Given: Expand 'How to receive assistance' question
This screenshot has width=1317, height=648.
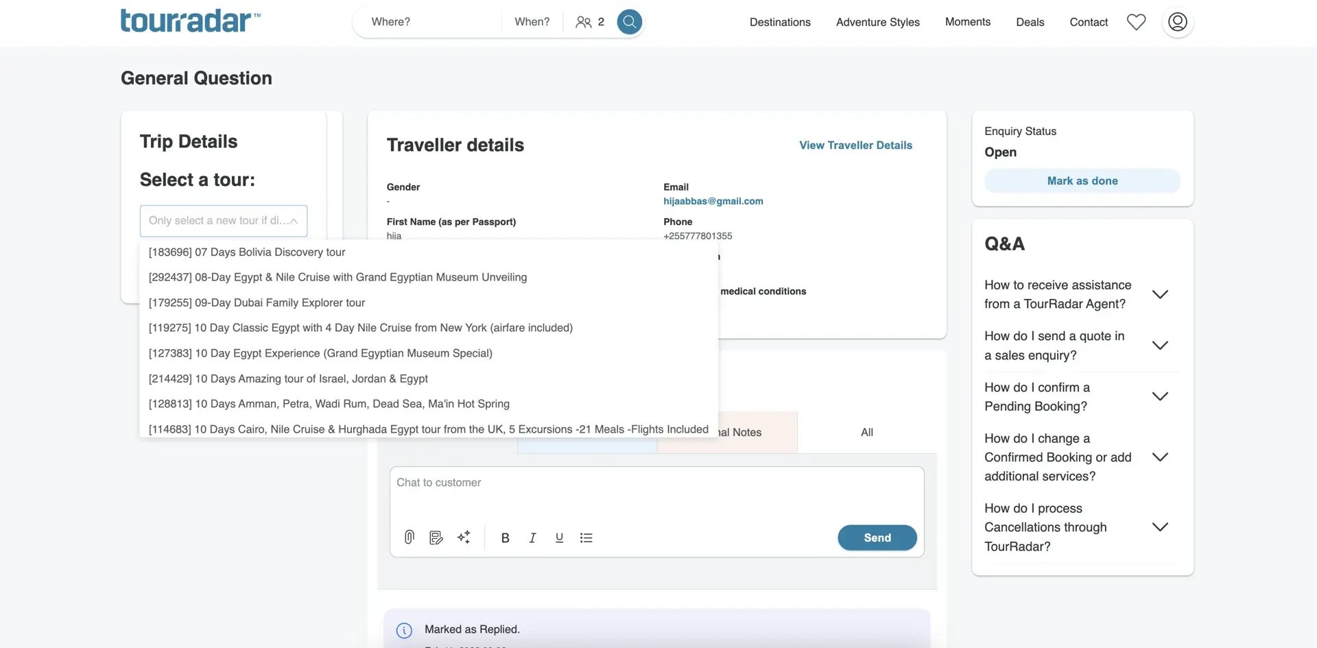Looking at the screenshot, I should pos(1160,294).
